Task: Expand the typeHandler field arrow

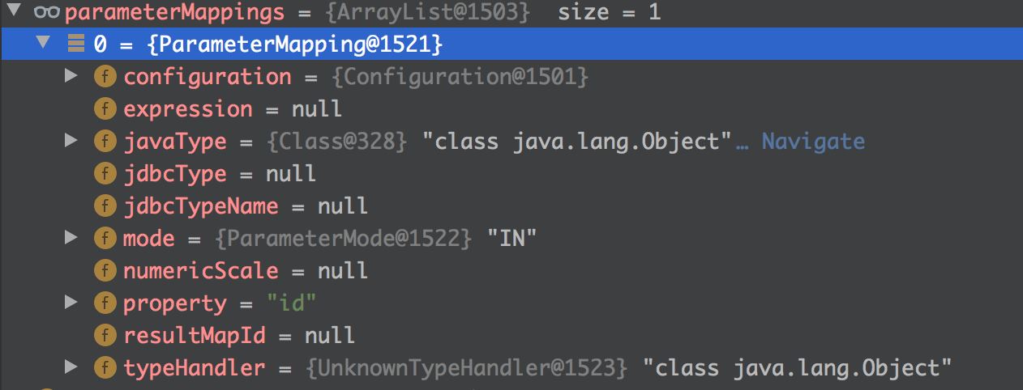Action: tap(71, 368)
